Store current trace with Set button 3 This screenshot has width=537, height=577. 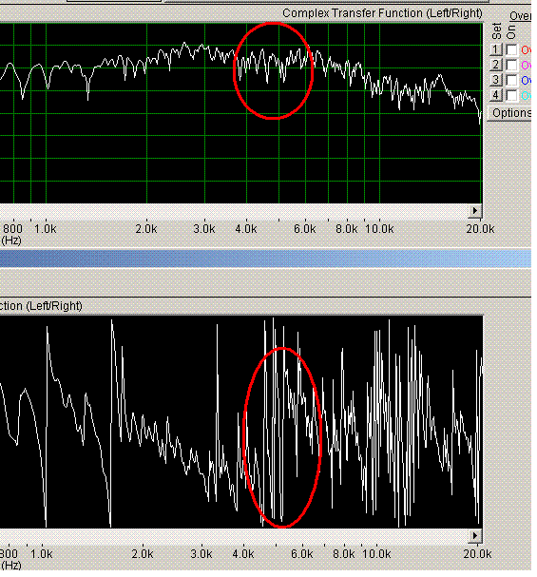click(x=496, y=80)
